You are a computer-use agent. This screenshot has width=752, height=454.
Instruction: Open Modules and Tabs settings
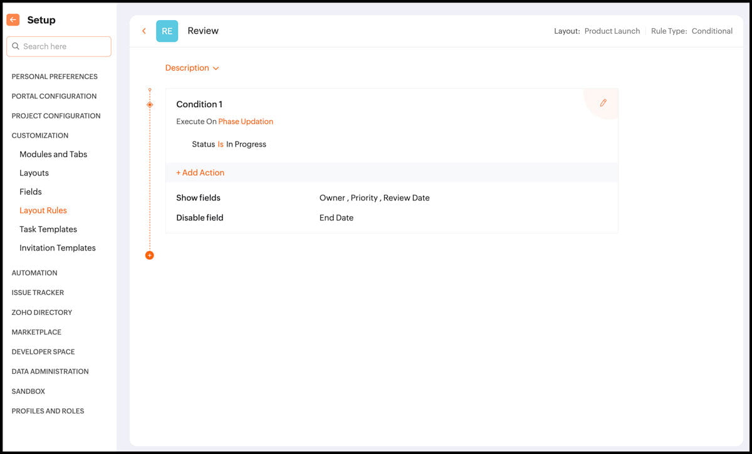(53, 154)
